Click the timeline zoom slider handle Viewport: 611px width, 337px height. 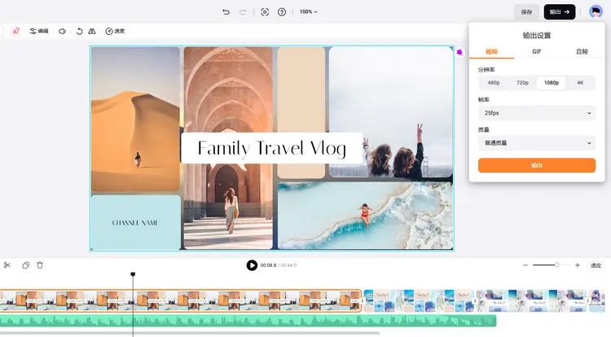tap(557, 265)
